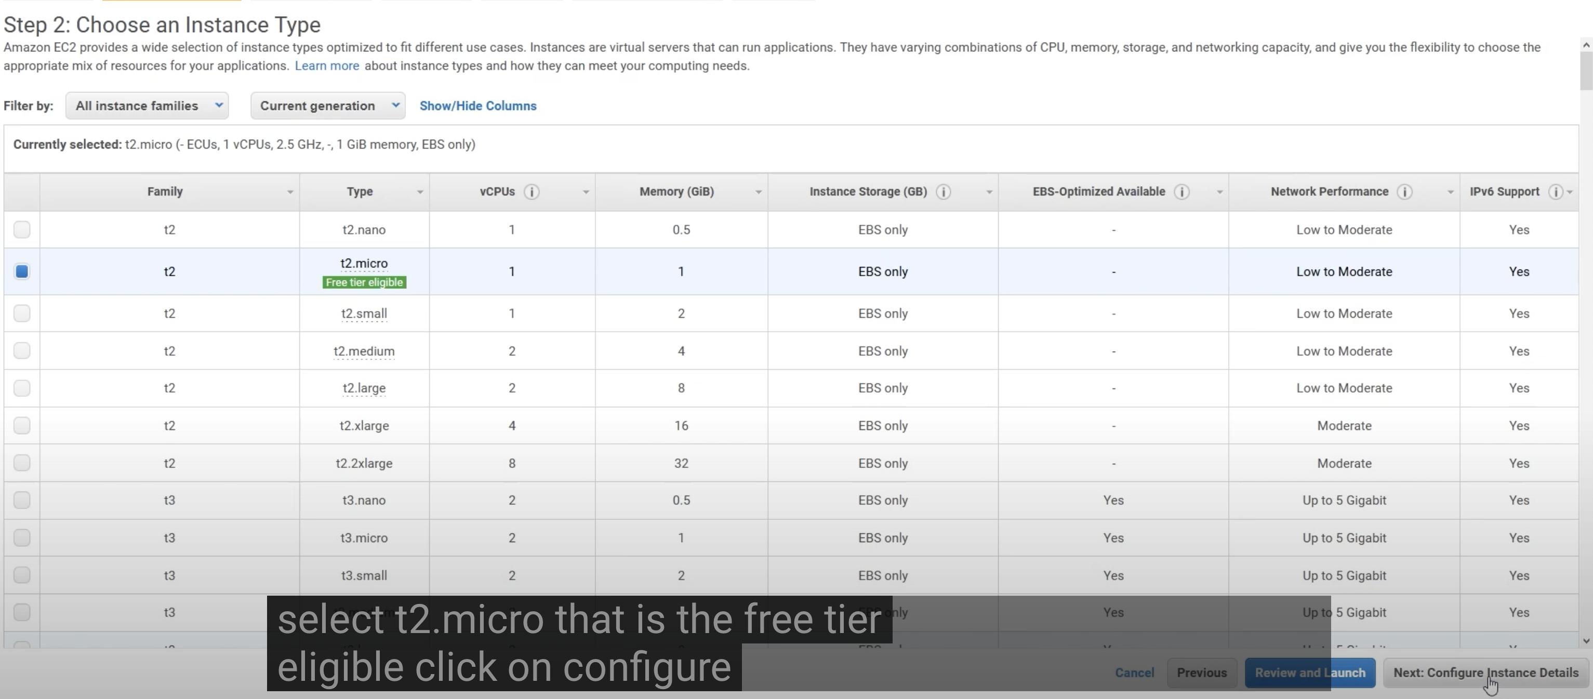The image size is (1593, 699).
Task: Select the t3.nano row checkbox
Action: point(22,500)
